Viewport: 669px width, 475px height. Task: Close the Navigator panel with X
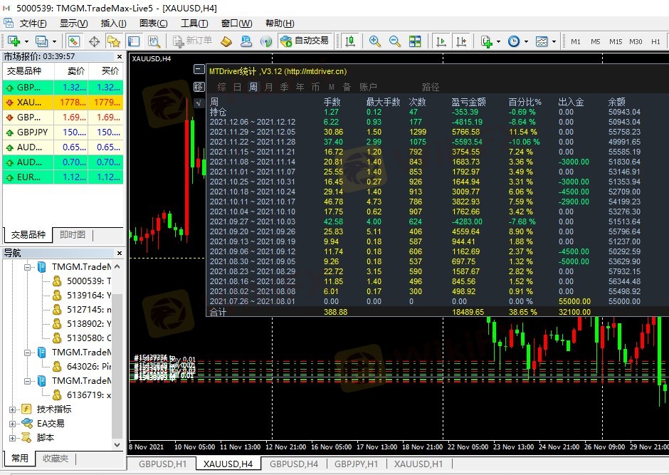point(117,253)
